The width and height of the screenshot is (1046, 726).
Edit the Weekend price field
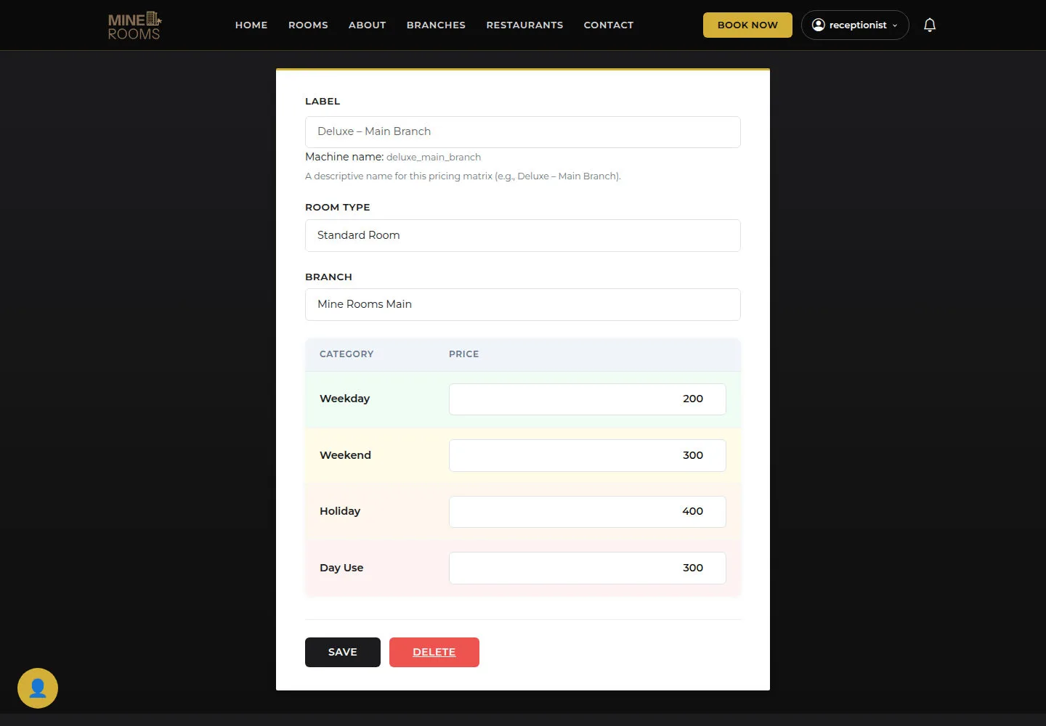click(x=588, y=455)
